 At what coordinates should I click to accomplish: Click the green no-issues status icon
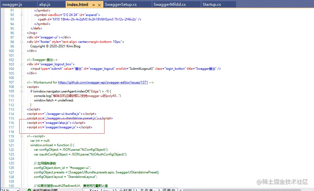click(x=29, y=190)
